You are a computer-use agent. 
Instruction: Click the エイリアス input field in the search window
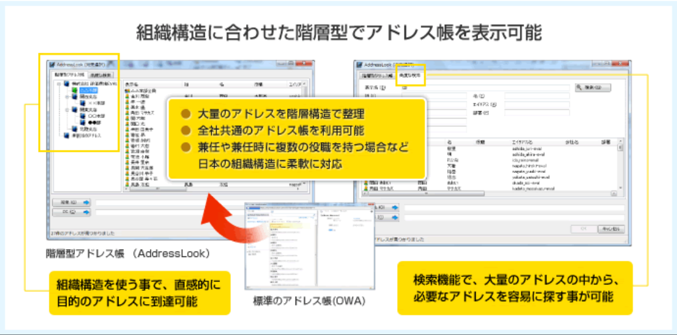pos(537,104)
